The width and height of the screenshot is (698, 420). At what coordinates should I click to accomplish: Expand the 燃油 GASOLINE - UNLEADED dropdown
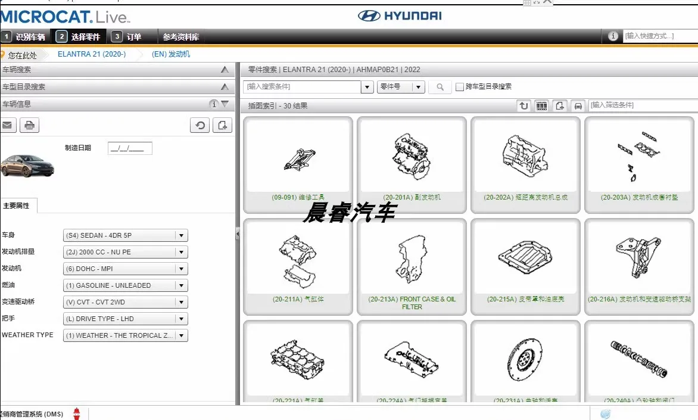point(180,285)
